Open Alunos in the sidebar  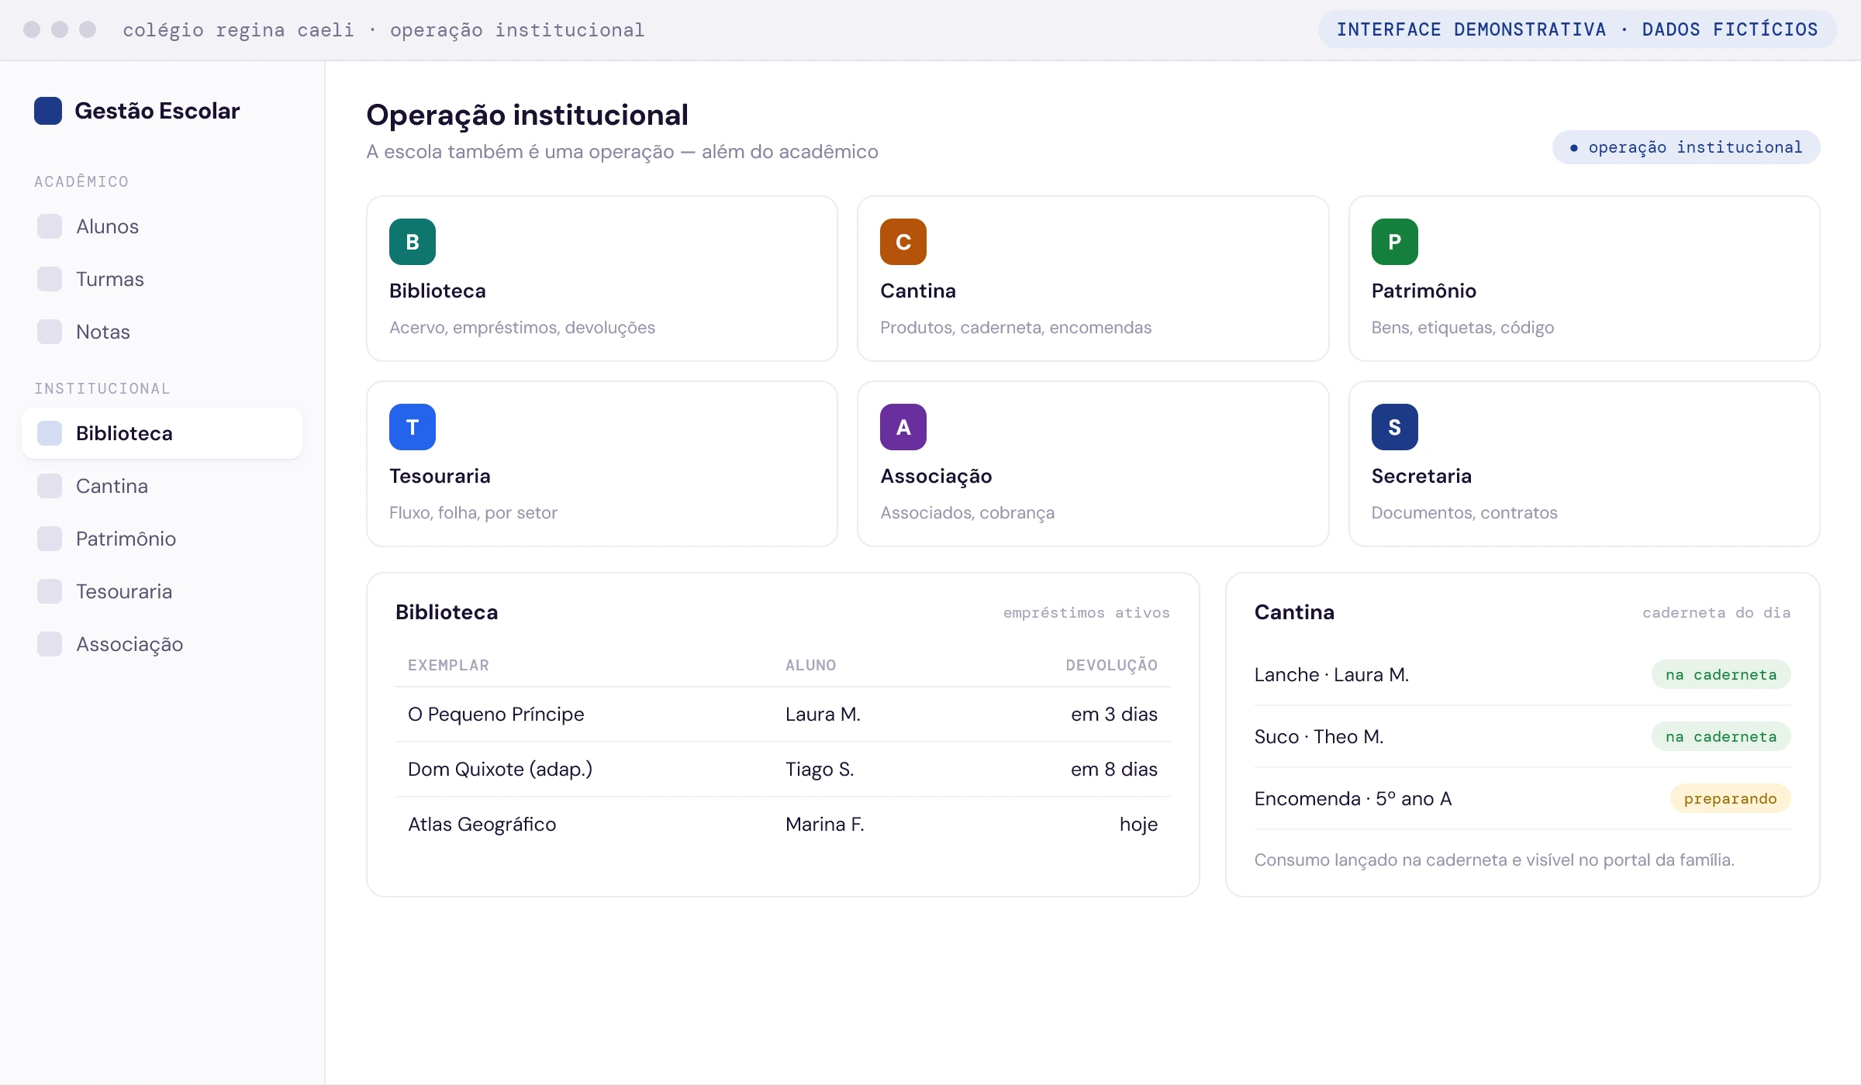[x=162, y=226]
